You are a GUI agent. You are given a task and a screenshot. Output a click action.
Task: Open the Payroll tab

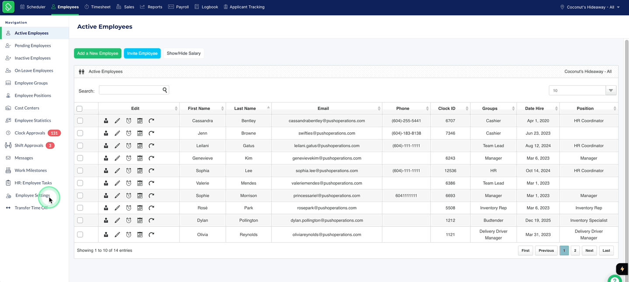coord(178,7)
